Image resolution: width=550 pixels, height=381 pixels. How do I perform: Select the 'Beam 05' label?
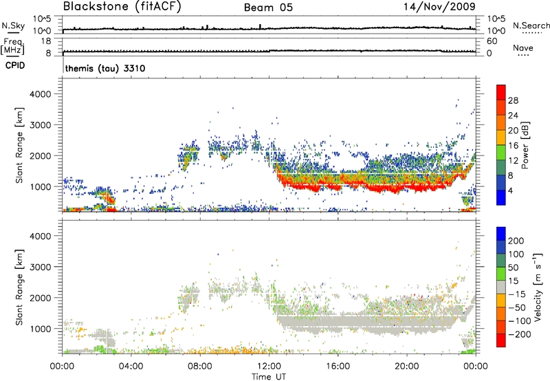[268, 8]
